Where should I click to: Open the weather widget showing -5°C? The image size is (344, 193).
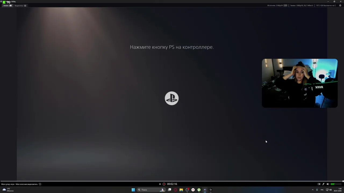(8, 190)
